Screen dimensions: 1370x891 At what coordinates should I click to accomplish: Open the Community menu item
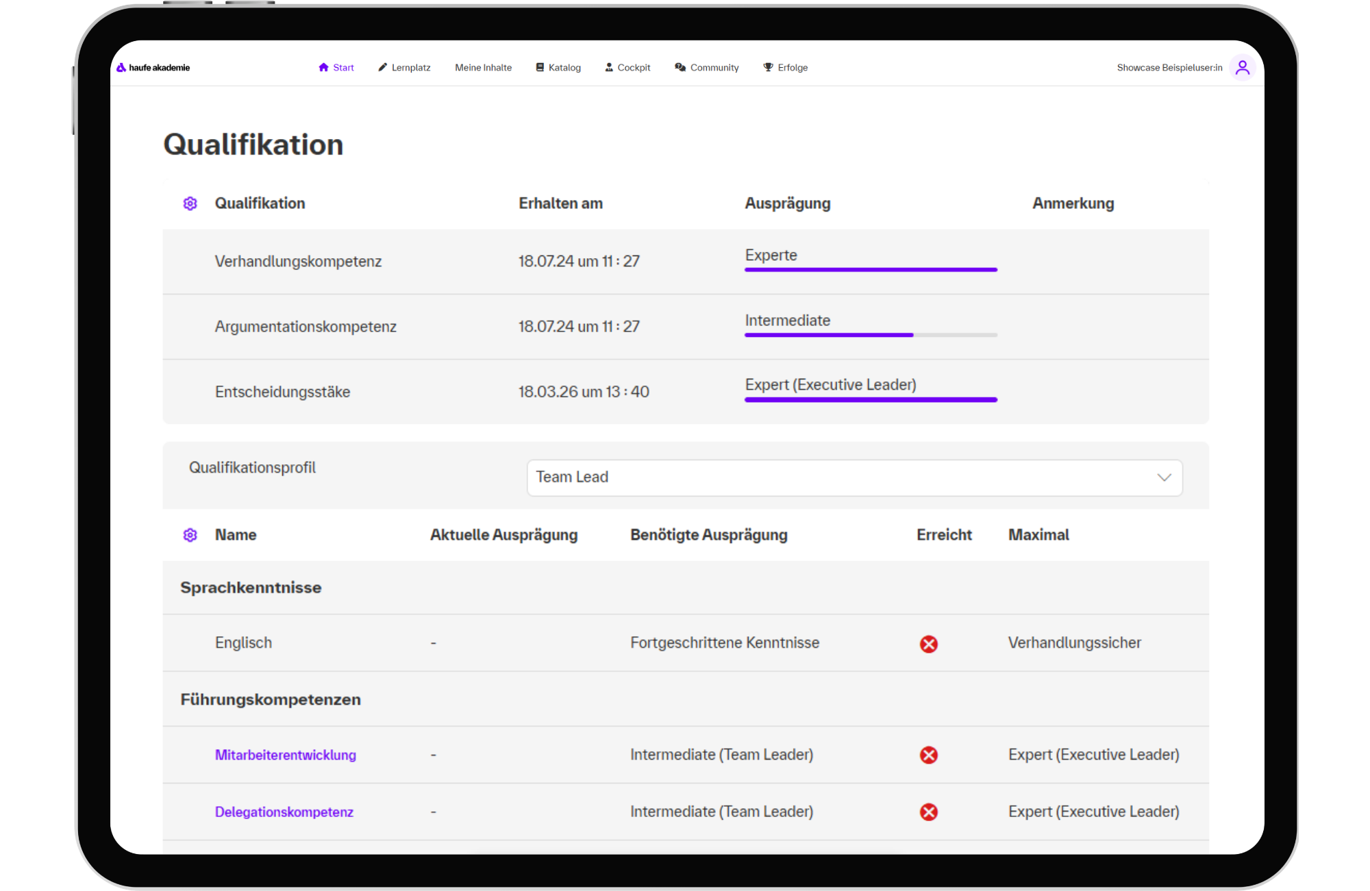(x=707, y=67)
